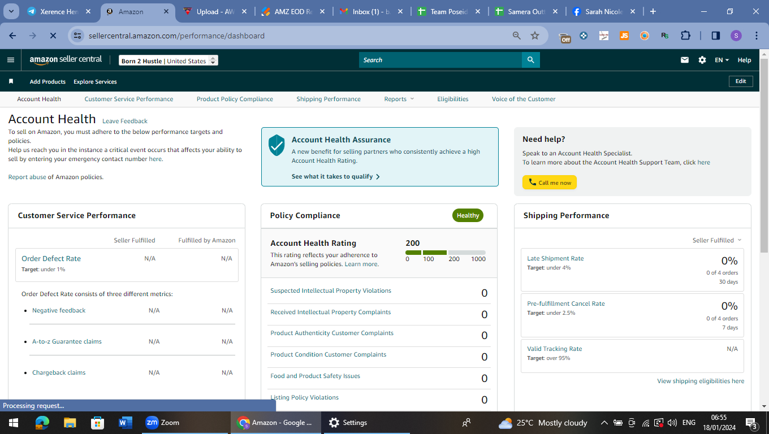Open the Chrome side panel

point(716,36)
